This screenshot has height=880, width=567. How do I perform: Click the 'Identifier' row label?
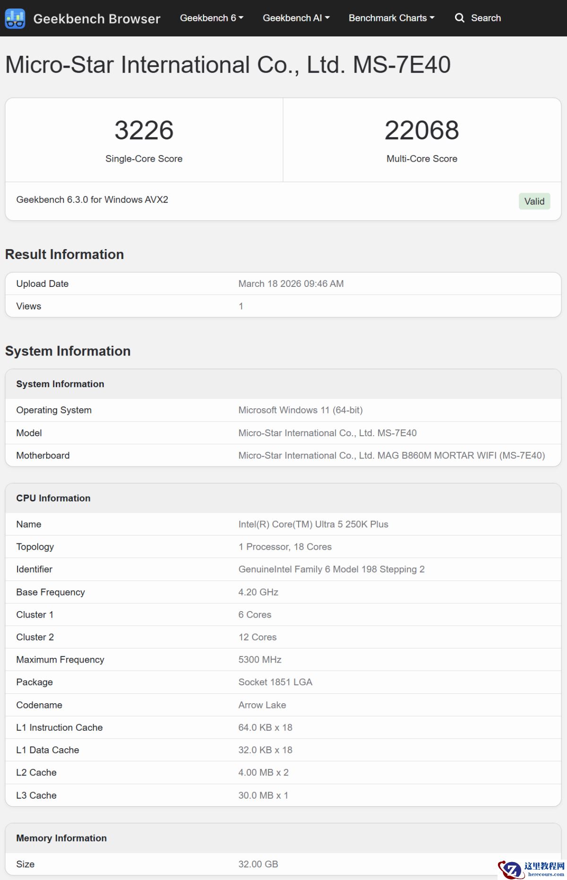coord(34,569)
